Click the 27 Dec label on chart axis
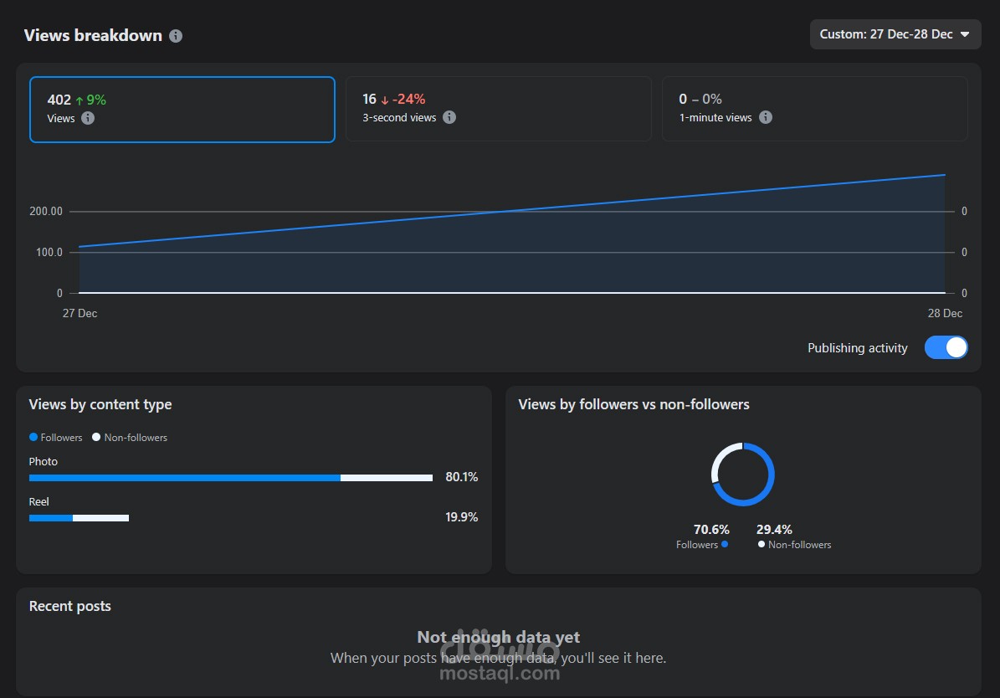Viewport: 1000px width, 698px height. coord(80,313)
